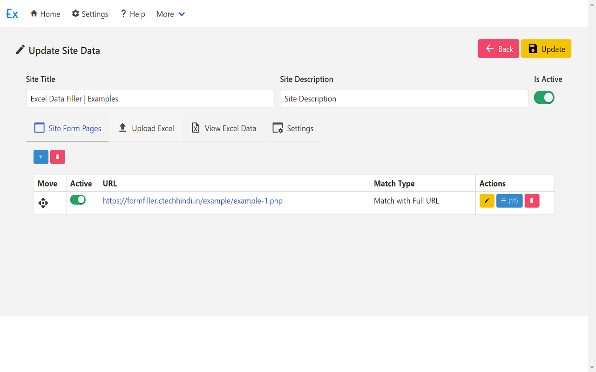Delete the row using the pink Actions trash icon
Image resolution: width=596 pixels, height=372 pixels.
(x=532, y=201)
